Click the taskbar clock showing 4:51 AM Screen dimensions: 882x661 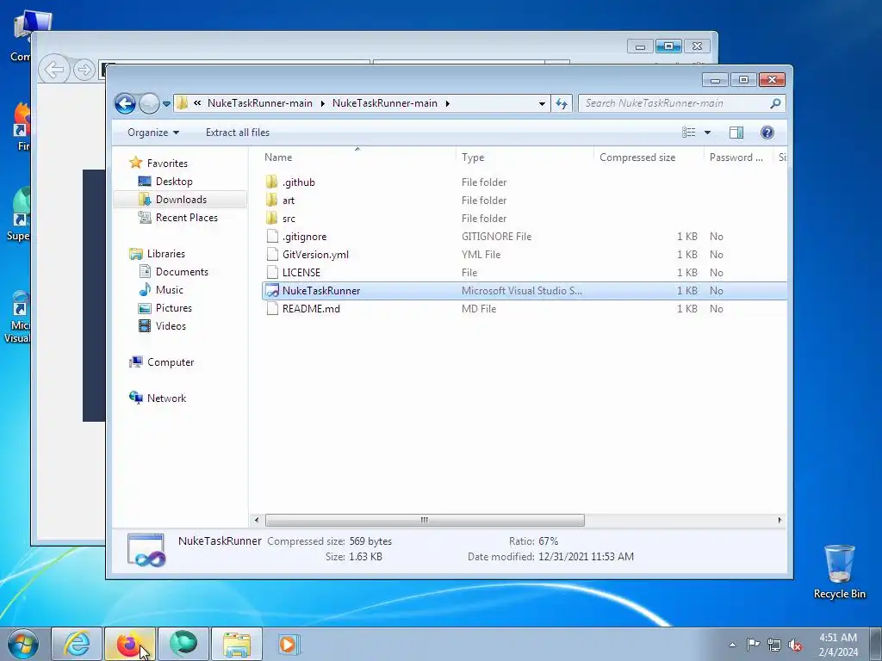837,645
